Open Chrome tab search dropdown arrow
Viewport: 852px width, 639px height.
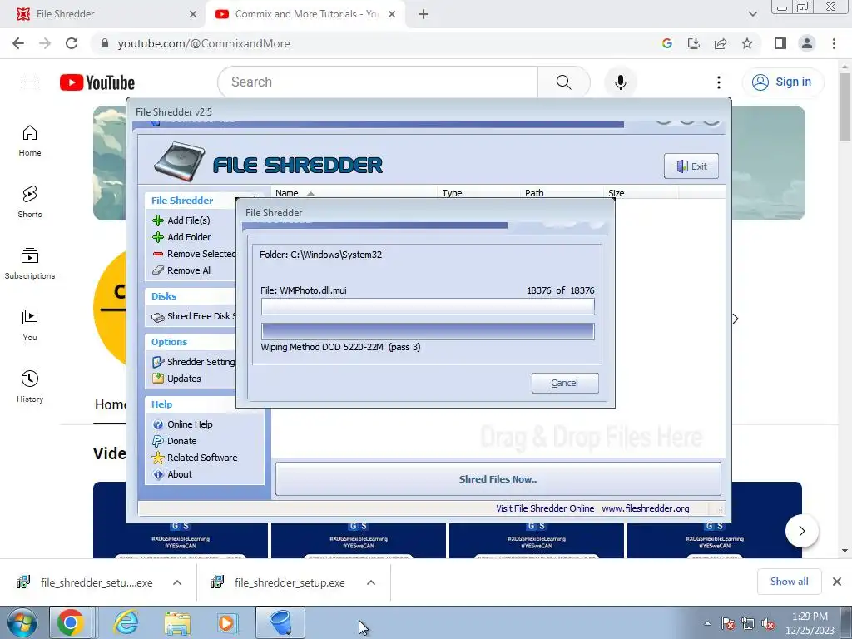pyautogui.click(x=752, y=14)
